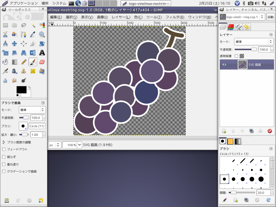Select the Select by Color tool
Screen dimensions: 276x207
coord(42,25)
